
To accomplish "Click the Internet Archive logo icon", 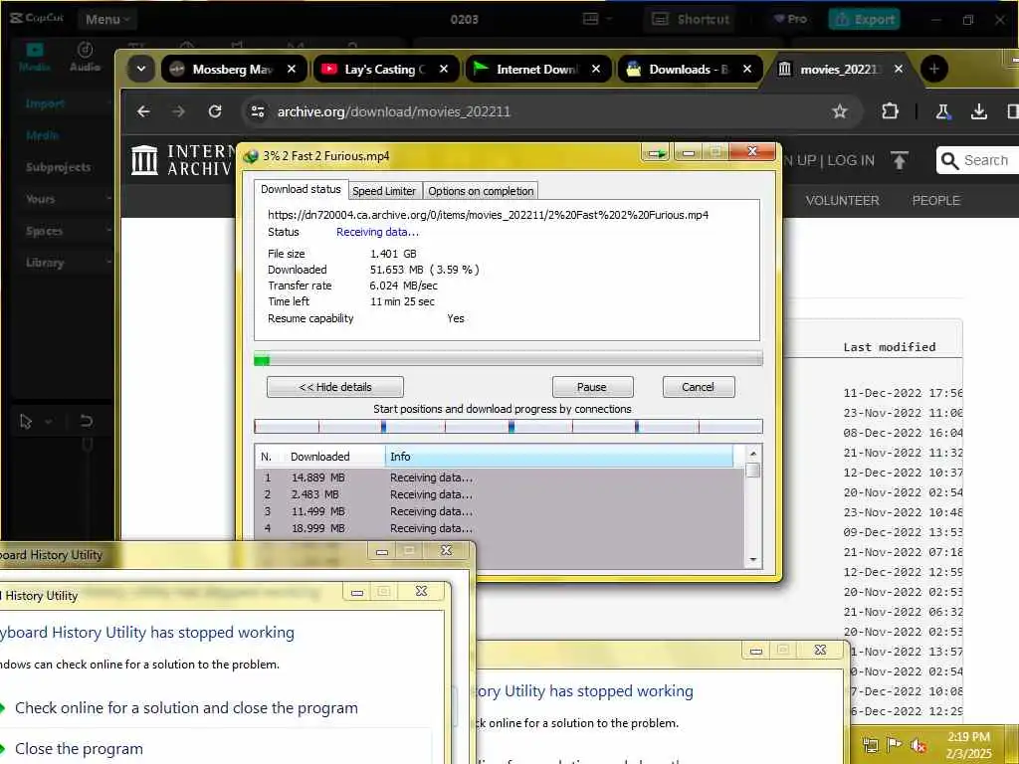I will (x=144, y=160).
